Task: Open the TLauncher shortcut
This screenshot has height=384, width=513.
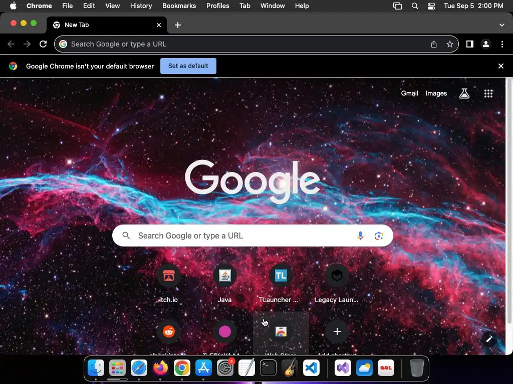Action: (281, 284)
